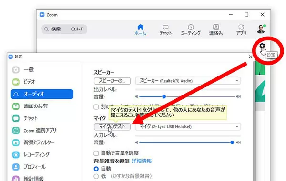Click the search magnifier icon
This screenshot has height=181, width=286.
(x=46, y=29)
